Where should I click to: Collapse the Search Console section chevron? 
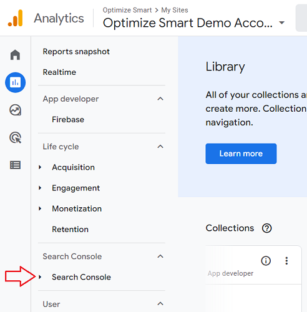160,256
